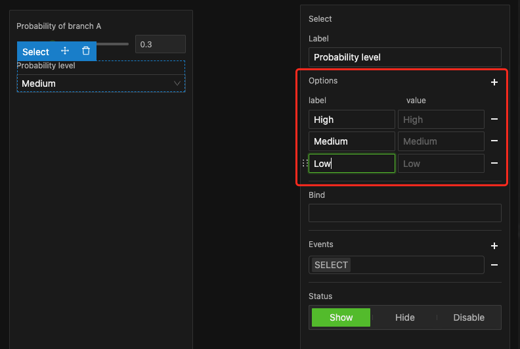
Task: Set the Status to Hide
Action: tap(404, 317)
